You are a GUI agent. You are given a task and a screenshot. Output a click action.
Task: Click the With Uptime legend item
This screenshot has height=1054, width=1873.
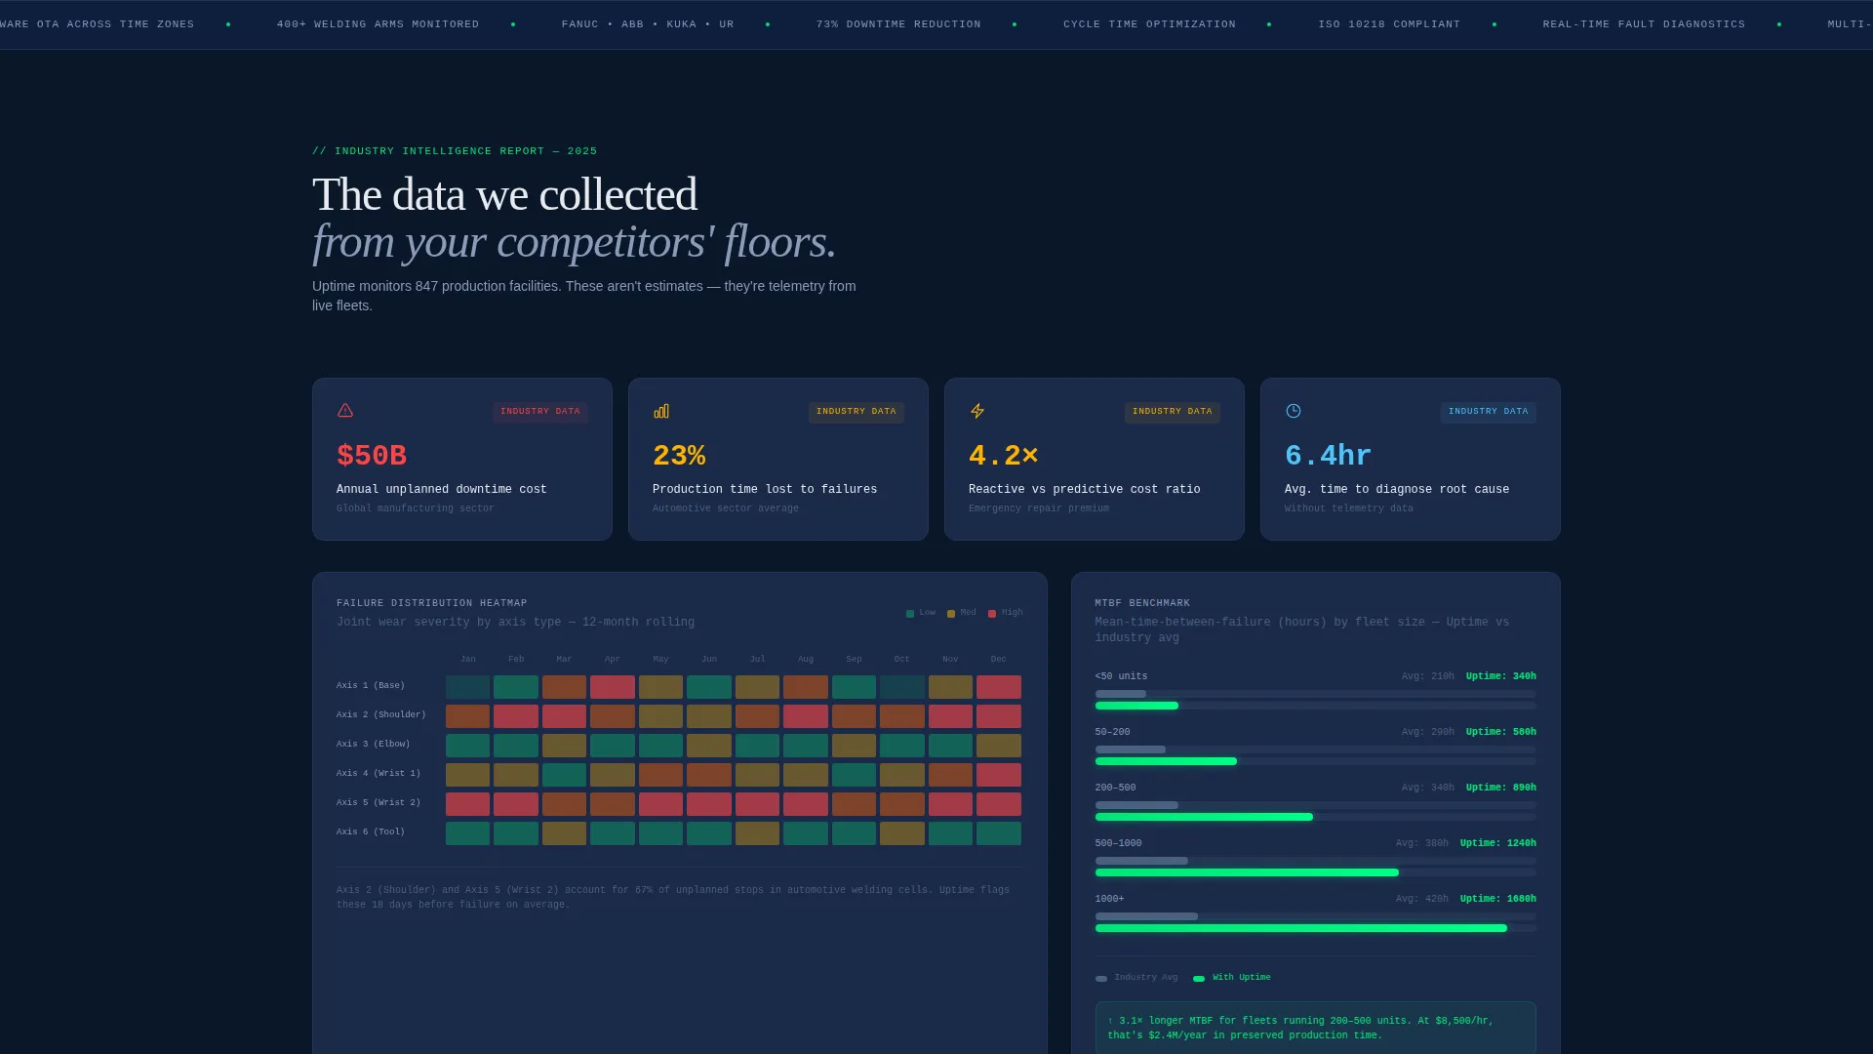[x=1232, y=978]
